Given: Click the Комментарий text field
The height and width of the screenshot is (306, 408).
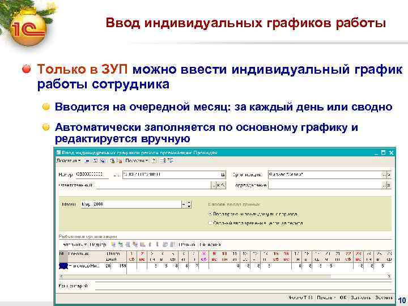Looking at the screenshot, I should pos(243,286).
